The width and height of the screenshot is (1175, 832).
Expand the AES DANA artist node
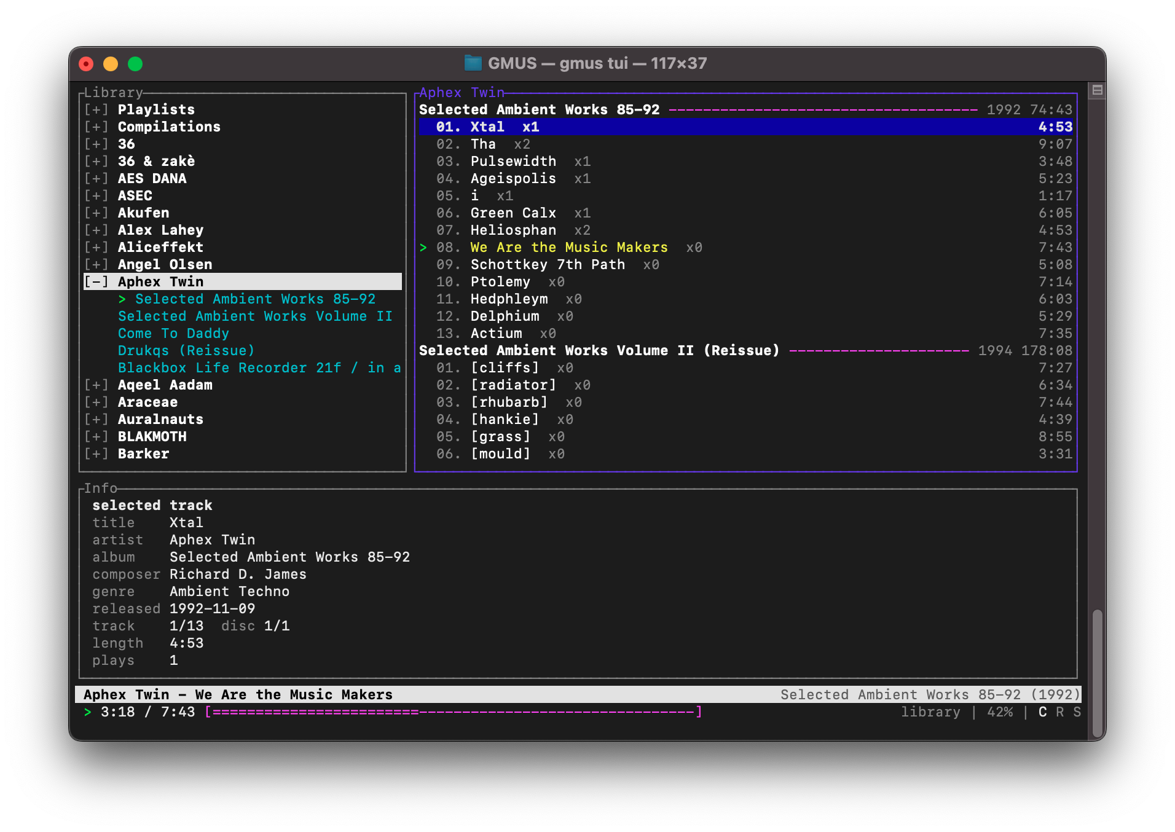(x=96, y=179)
